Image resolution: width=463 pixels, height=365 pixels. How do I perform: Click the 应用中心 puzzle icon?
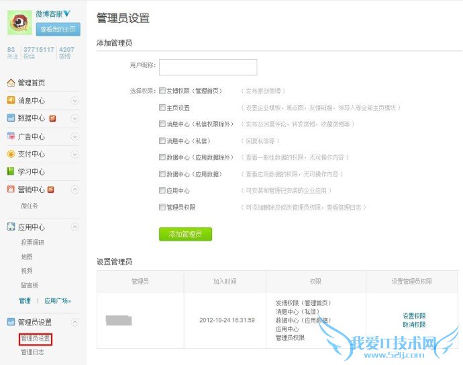tap(11, 227)
